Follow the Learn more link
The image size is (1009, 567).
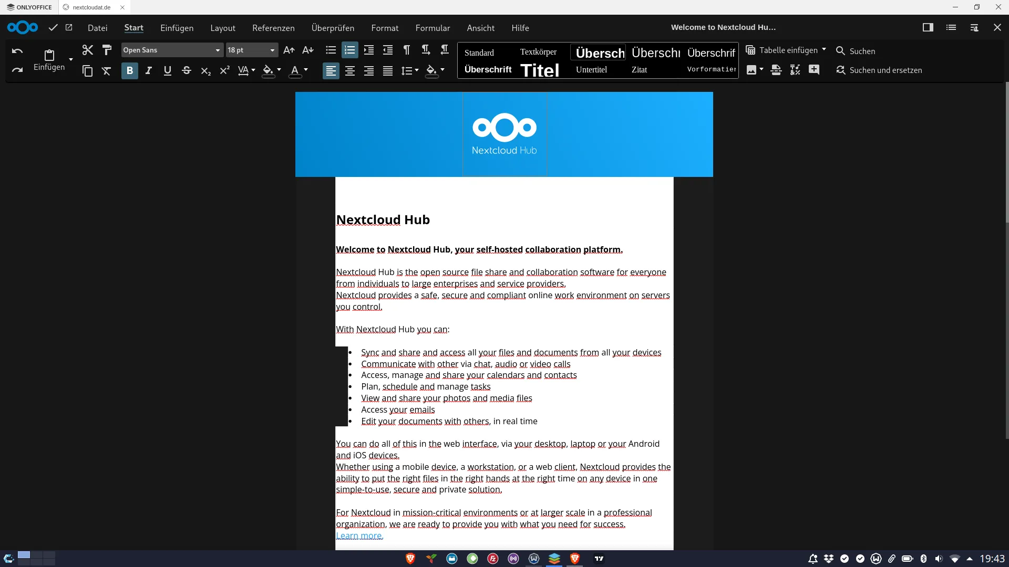(x=359, y=535)
